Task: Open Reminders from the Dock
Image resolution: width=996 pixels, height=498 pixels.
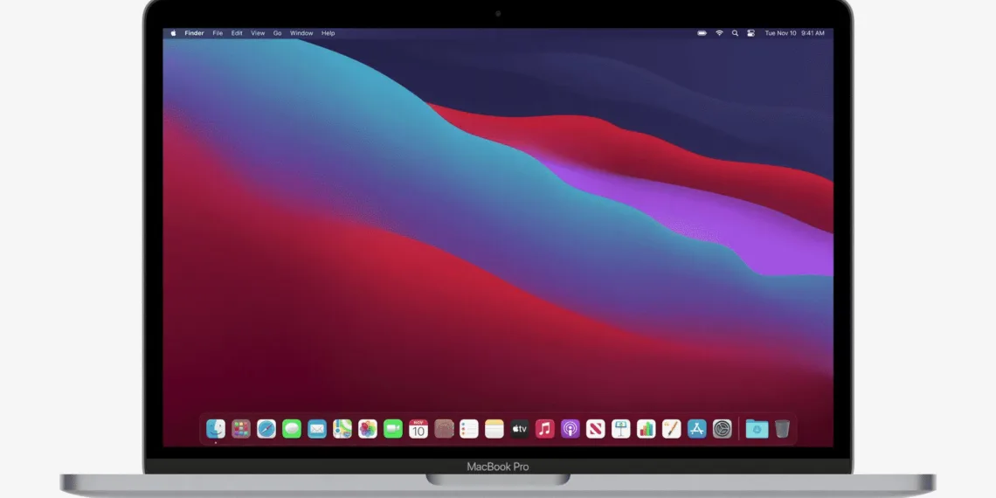Action: [x=469, y=429]
